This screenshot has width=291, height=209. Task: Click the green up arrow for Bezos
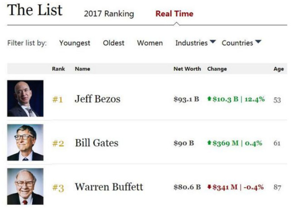pos(209,98)
